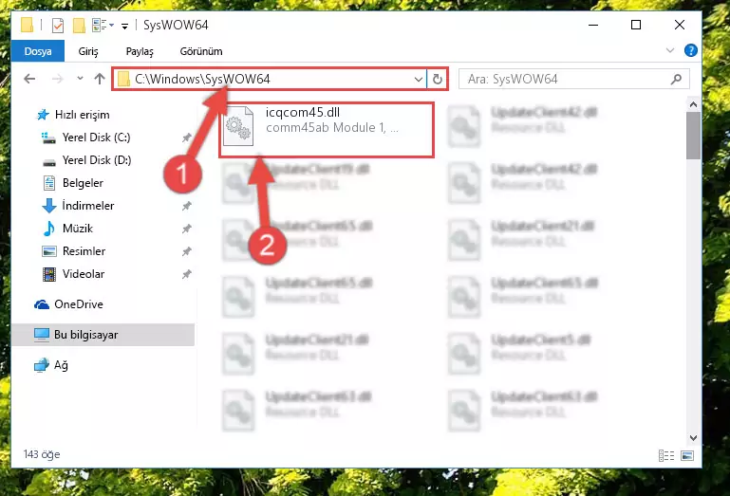Click the address bar path C:\Windows\SysWOW64
Viewport: 730px width, 496px height.
point(202,79)
